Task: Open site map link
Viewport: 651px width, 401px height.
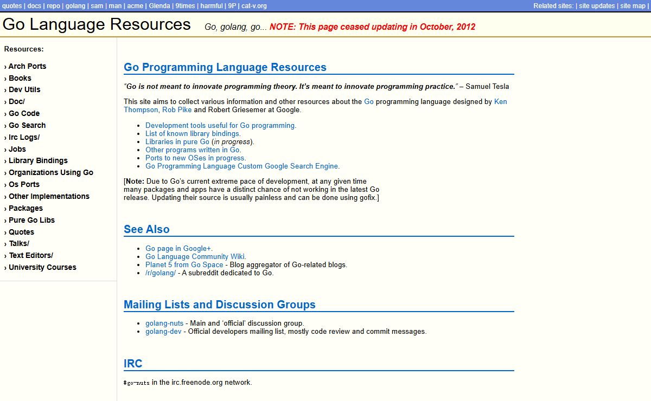Action: [633, 6]
